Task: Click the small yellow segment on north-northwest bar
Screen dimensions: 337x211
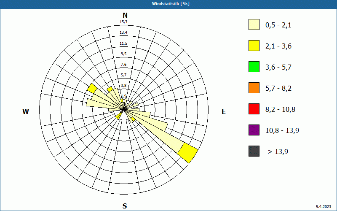Action: click(110, 89)
